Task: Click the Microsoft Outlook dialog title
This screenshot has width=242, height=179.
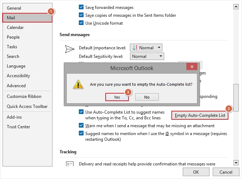Action: tap(132, 68)
